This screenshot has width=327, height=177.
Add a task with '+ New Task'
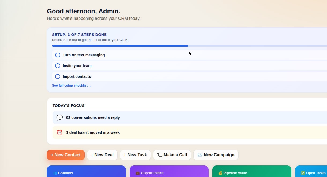point(135,155)
